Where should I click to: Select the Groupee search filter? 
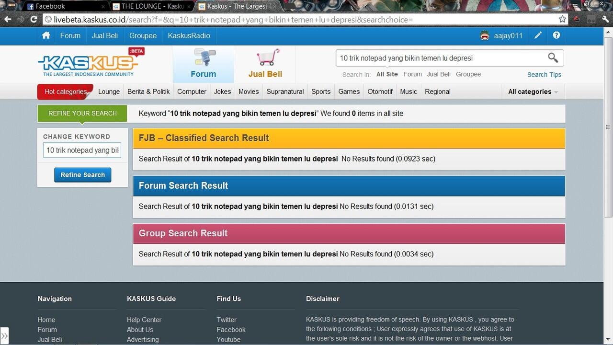coord(468,74)
